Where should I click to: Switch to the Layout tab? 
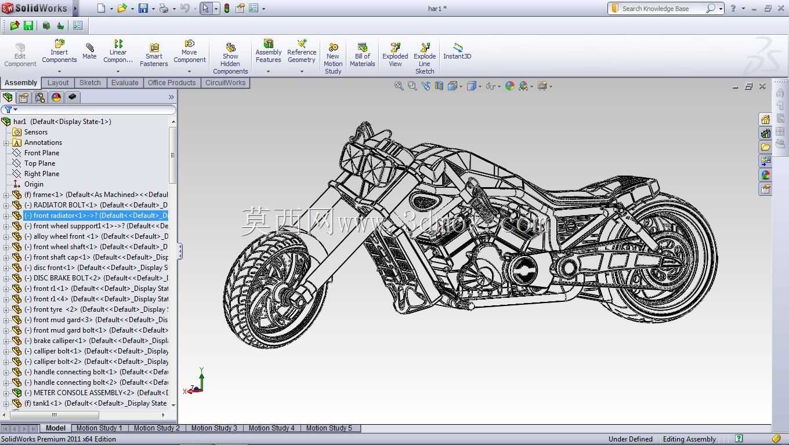(x=58, y=83)
